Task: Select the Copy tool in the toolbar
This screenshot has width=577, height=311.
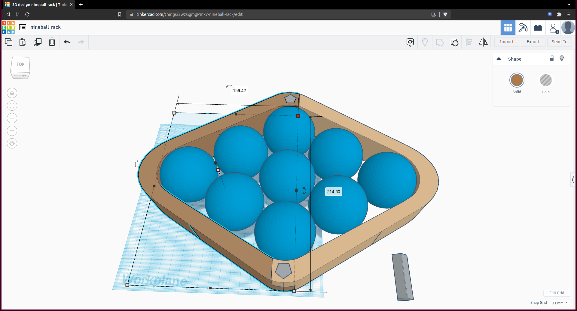Action: pos(8,42)
